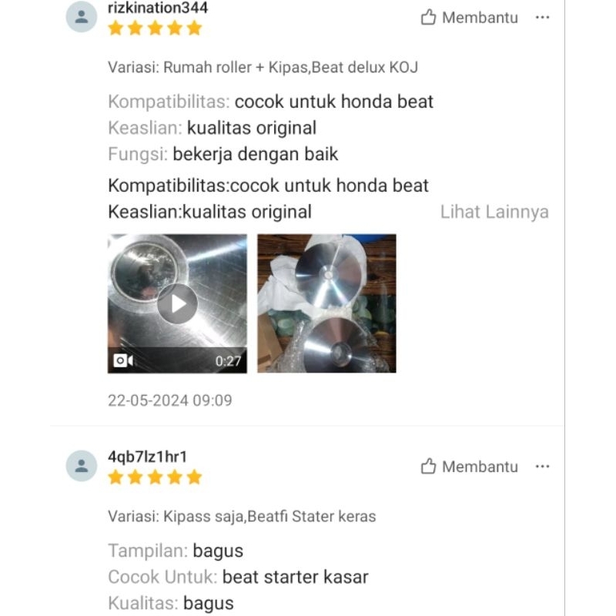
Task: Click the video camera icon on thumbnail
Action: point(123,360)
